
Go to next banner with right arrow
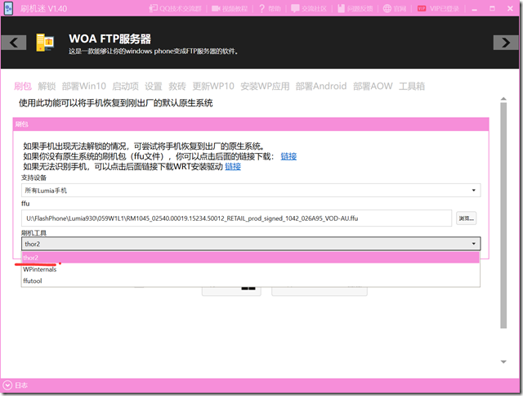507,43
